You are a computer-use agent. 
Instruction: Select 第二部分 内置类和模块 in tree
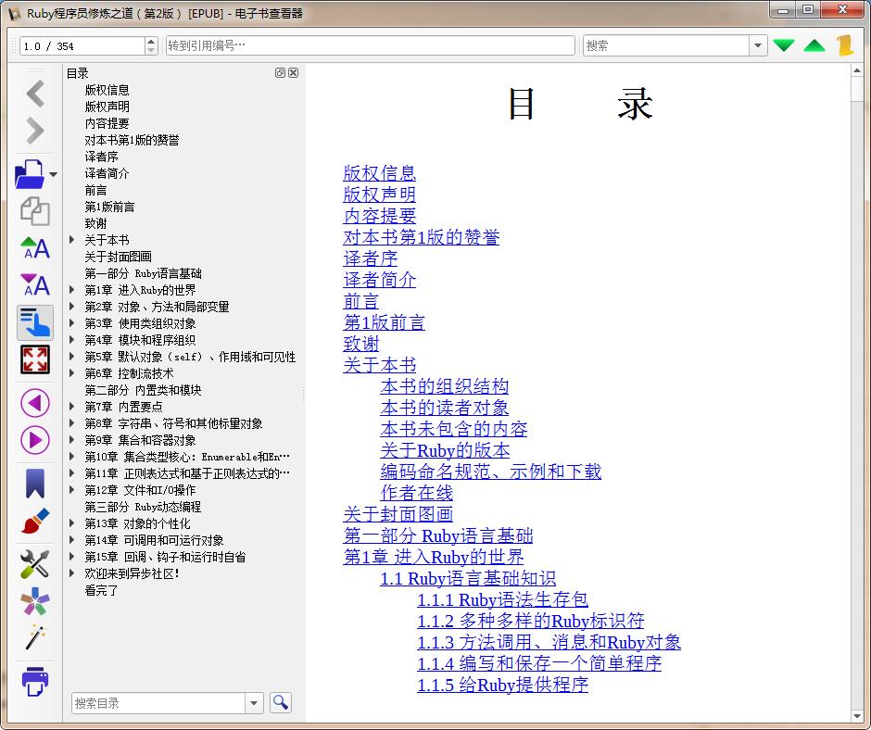[x=143, y=390]
